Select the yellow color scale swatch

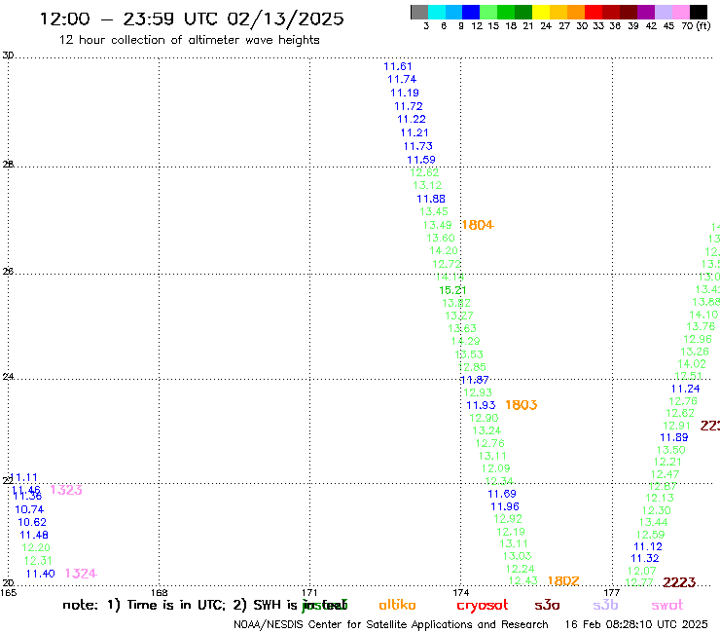541,12
